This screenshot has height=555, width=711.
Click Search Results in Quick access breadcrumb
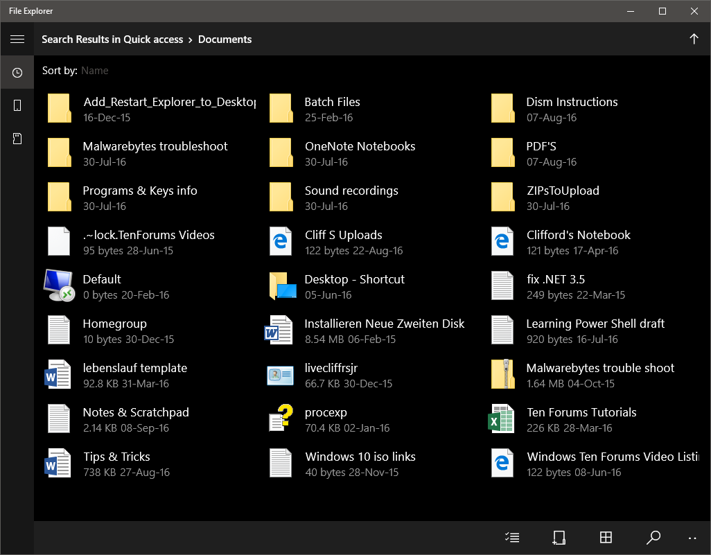click(x=112, y=39)
